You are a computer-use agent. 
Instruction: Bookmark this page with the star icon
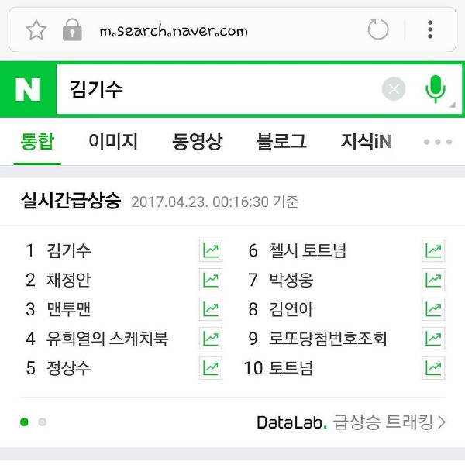coord(35,30)
